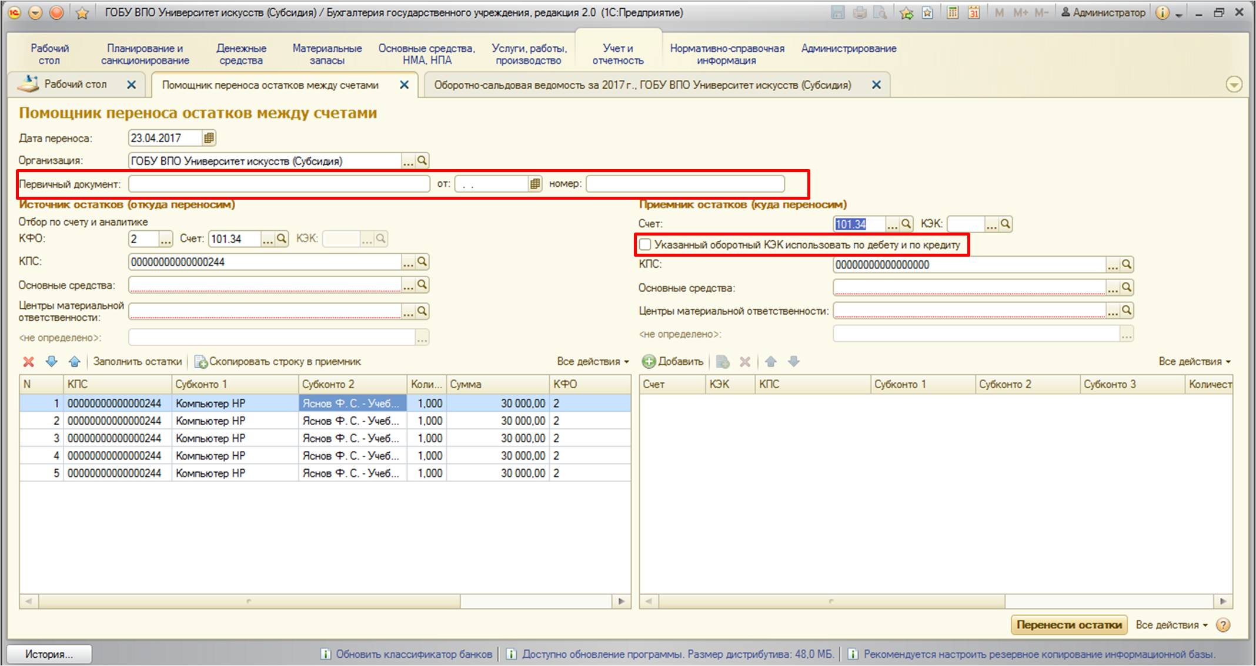
Task: Open the Материальные запасы section
Action: (x=327, y=54)
